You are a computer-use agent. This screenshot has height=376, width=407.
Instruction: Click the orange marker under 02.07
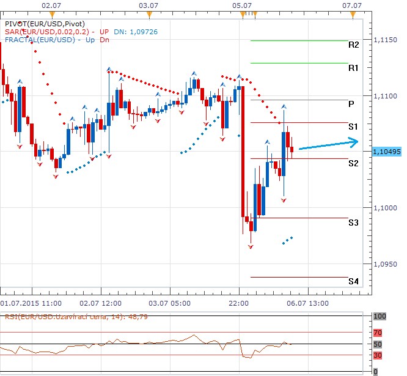(53, 13)
